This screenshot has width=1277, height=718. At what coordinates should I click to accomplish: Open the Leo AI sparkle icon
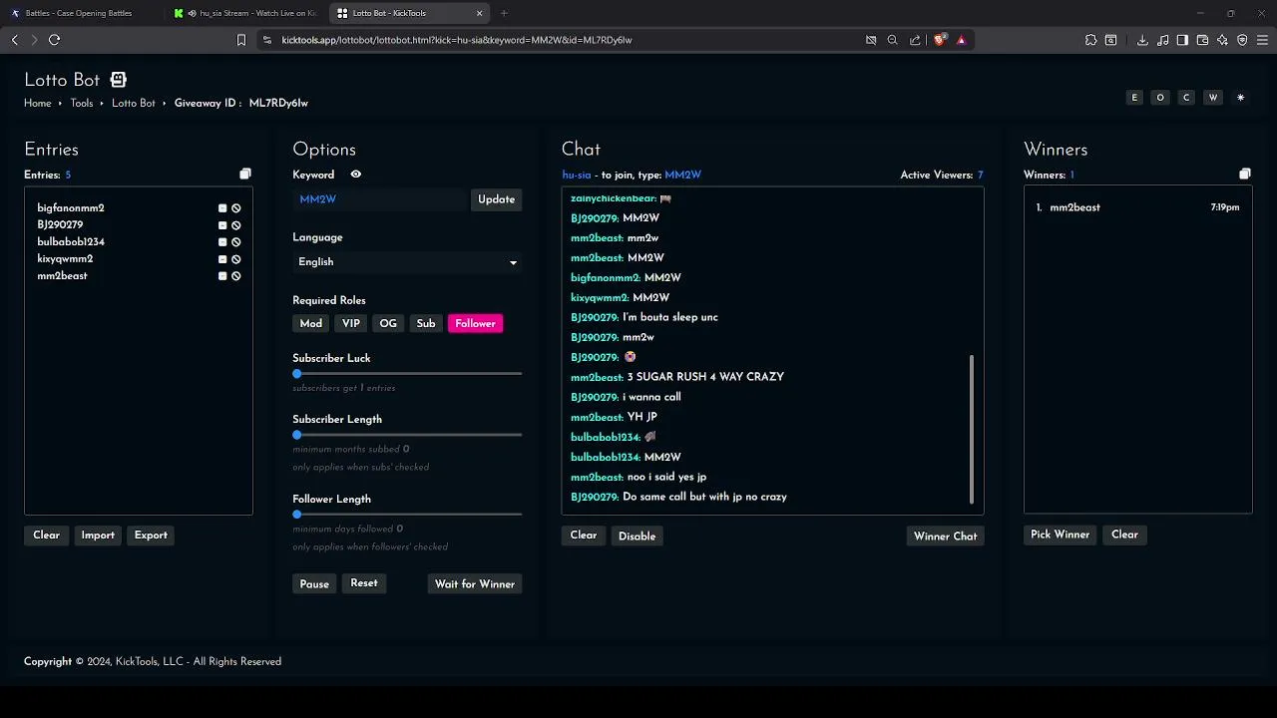pyautogui.click(x=1222, y=40)
